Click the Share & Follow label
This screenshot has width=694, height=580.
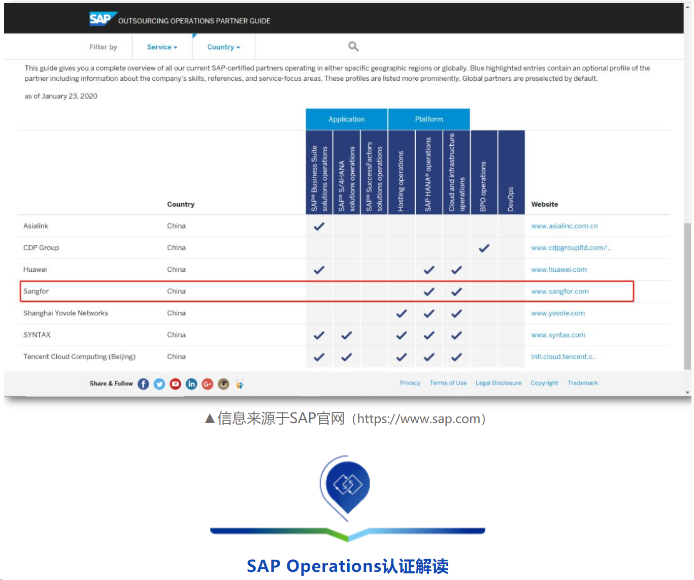click(x=111, y=383)
